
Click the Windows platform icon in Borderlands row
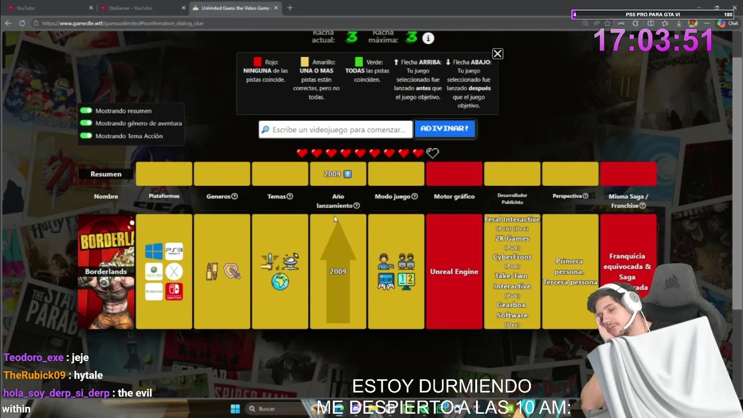tap(154, 251)
